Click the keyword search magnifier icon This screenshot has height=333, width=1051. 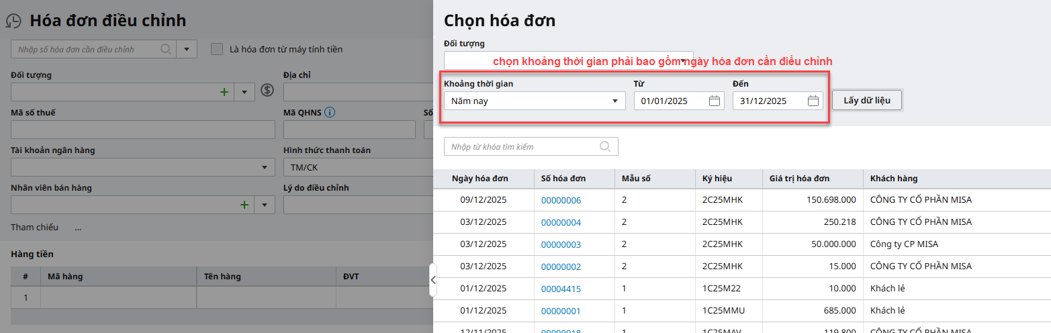point(604,146)
